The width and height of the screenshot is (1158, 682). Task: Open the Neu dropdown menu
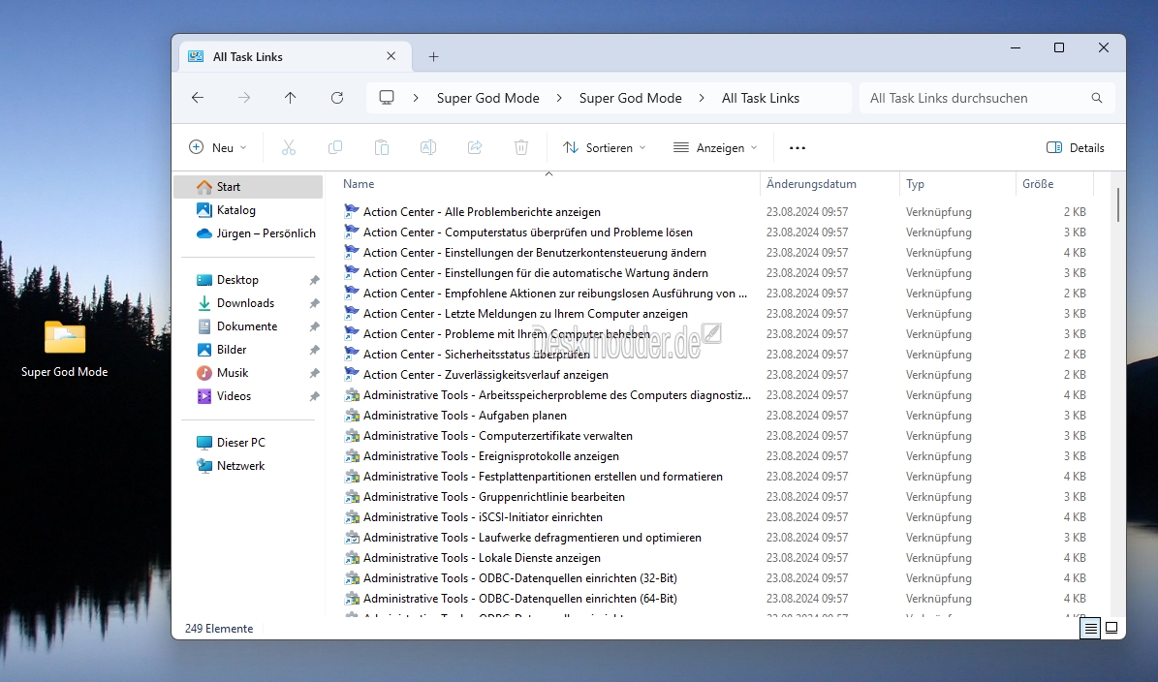click(217, 147)
